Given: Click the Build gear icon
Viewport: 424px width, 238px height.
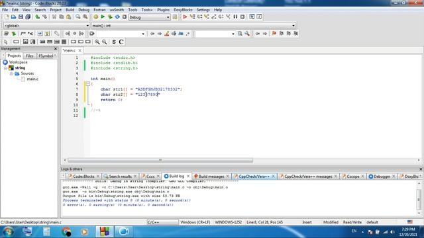Looking at the screenshot, I should (95, 17).
